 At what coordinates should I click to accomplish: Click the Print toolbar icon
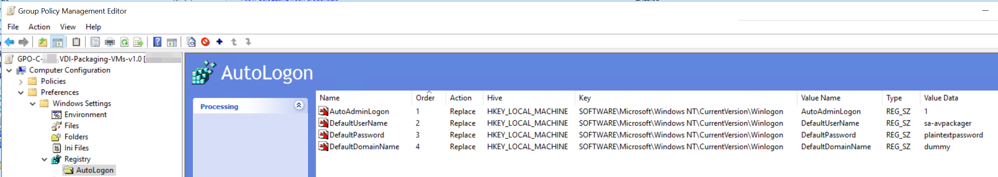(110, 42)
